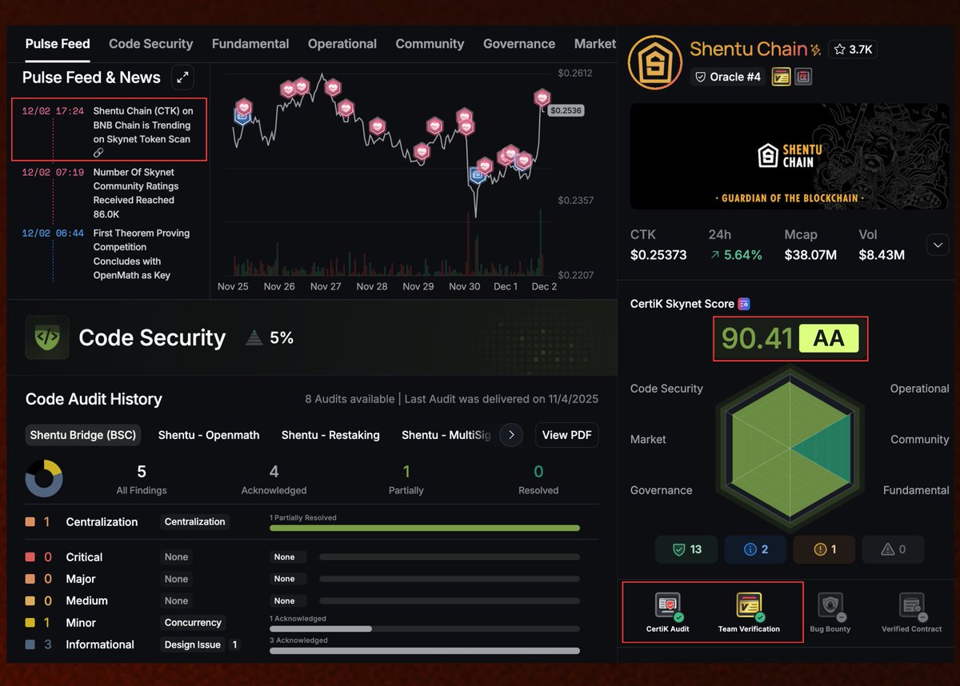Viewport: 960px width, 686px height.
Task: Open the orange warning badge showing 1
Action: pyautogui.click(x=824, y=549)
